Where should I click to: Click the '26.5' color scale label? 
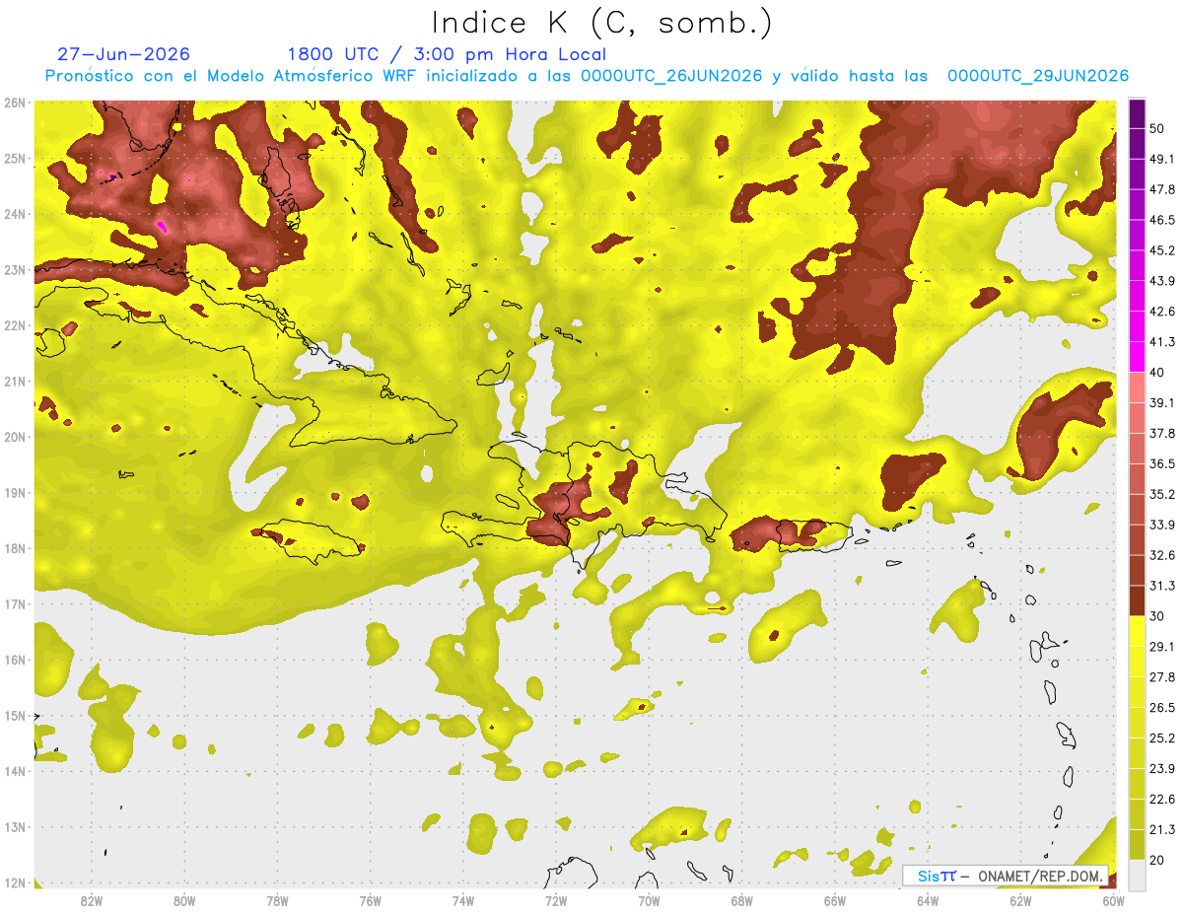pos(1162,708)
